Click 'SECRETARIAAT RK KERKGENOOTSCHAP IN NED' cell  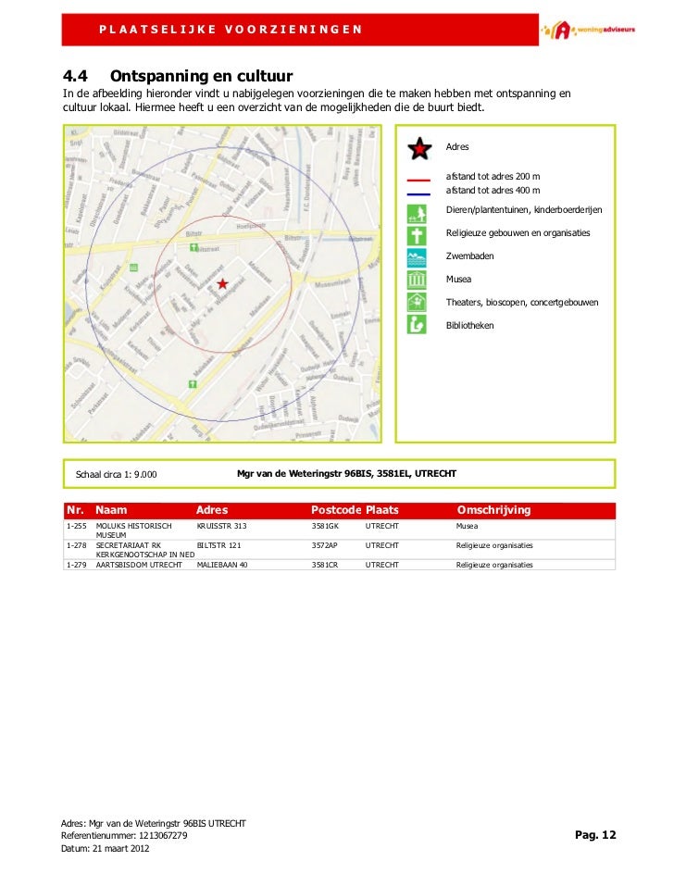pyautogui.click(x=144, y=550)
